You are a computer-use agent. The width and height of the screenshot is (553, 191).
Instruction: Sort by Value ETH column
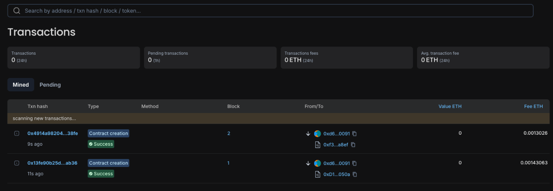pyautogui.click(x=450, y=106)
